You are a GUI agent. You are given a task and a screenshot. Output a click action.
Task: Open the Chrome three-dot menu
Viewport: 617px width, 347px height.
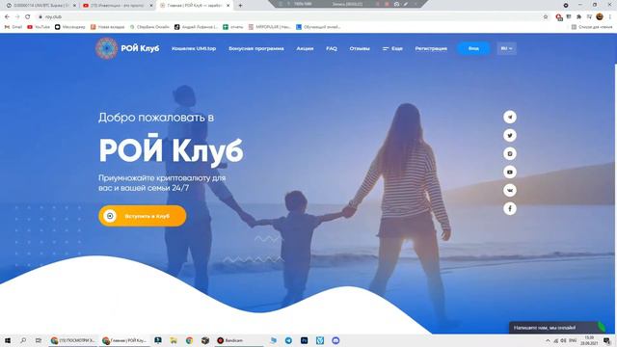pos(610,17)
